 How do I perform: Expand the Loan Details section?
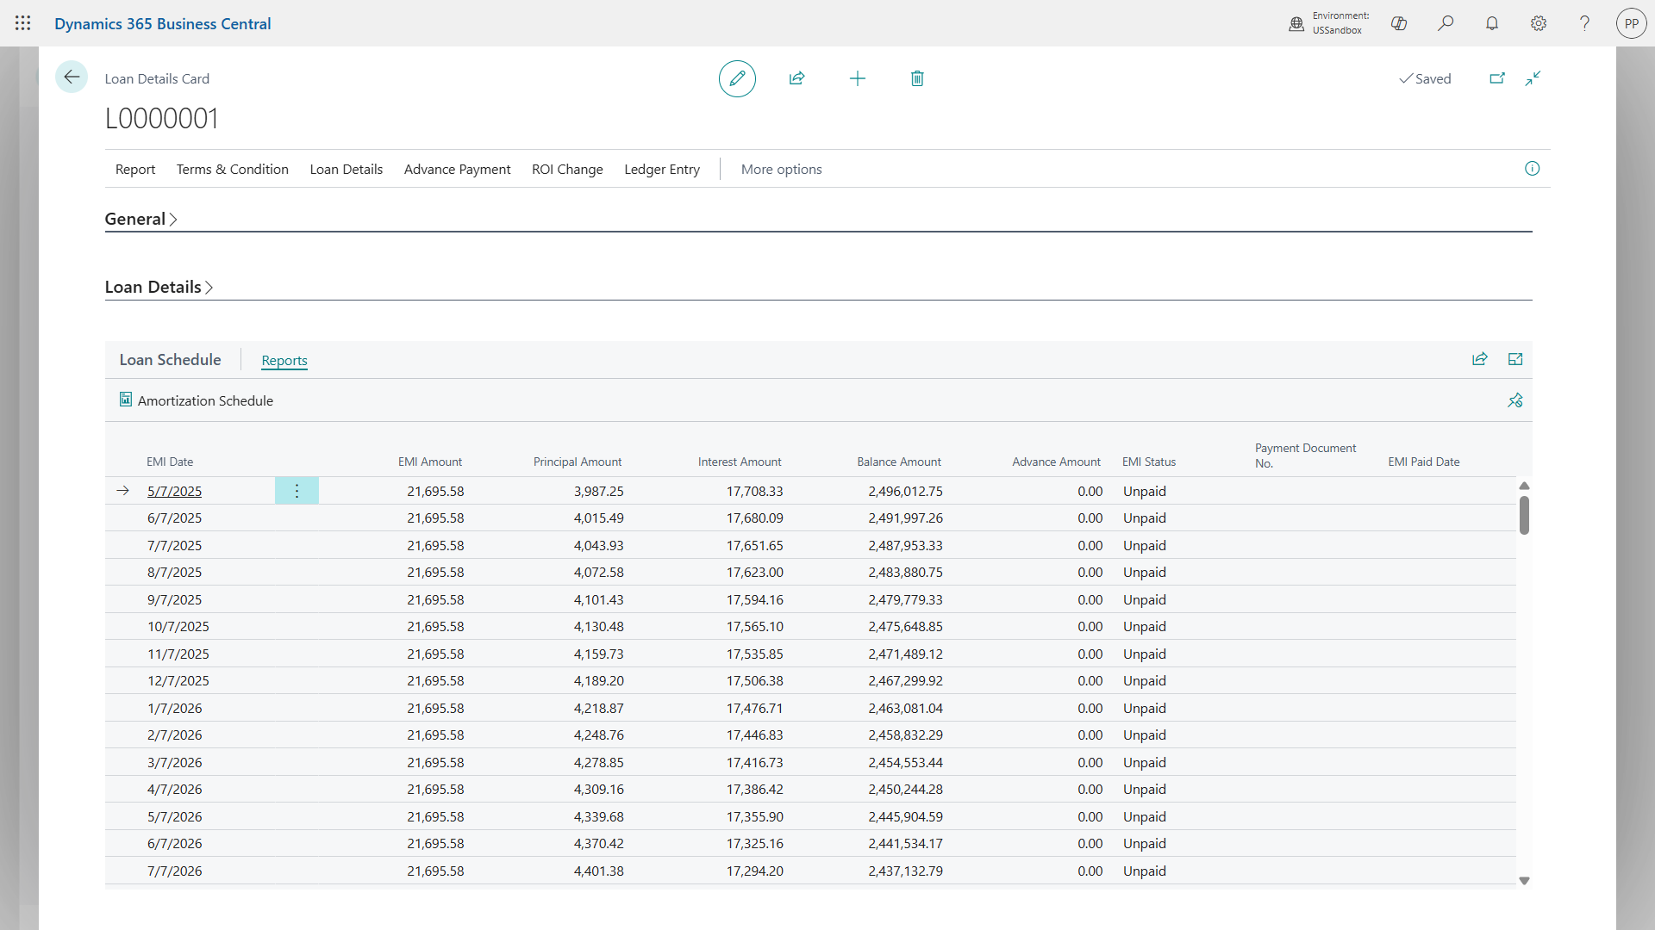159,287
